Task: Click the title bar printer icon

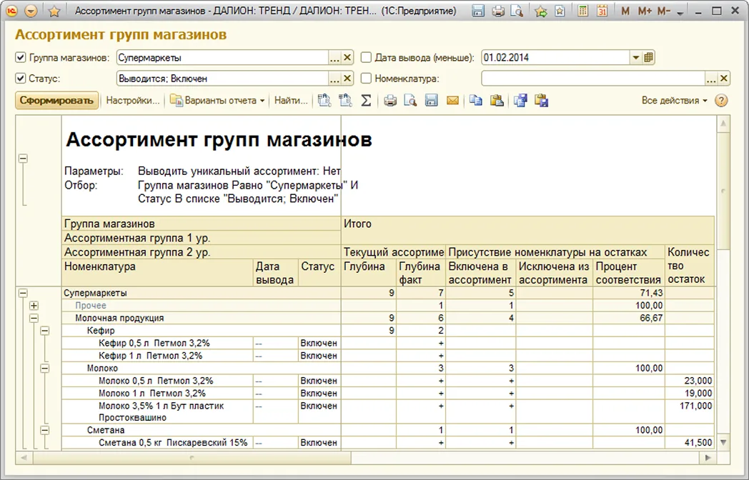Action: tap(497, 11)
